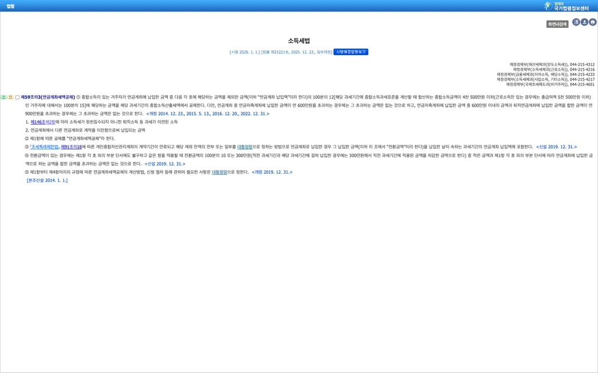Image resolution: width=598 pixels, height=373 pixels.
Task: Tick the checkbox next to 제59조의3
Action: coord(17,97)
